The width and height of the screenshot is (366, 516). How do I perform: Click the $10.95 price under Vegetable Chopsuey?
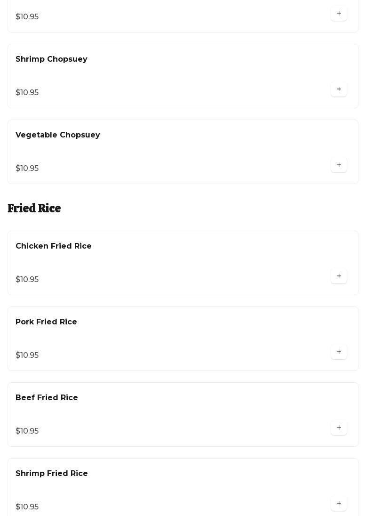(27, 169)
